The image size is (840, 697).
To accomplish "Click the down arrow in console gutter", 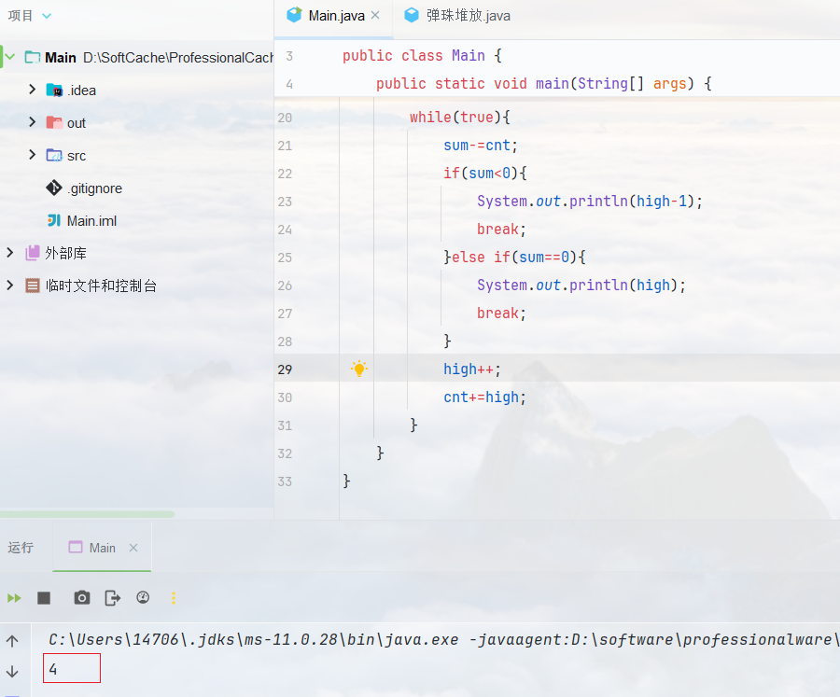I will click(12, 672).
